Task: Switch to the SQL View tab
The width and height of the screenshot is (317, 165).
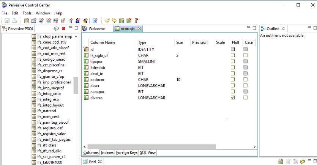Action: pyautogui.click(x=148, y=152)
